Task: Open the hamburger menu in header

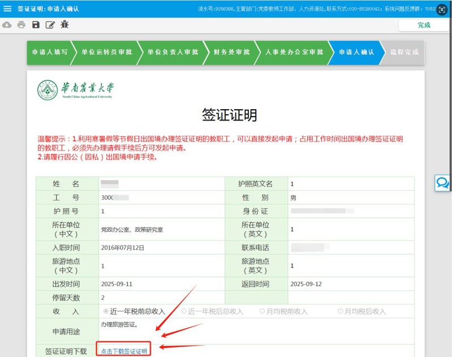Action: [7, 8]
